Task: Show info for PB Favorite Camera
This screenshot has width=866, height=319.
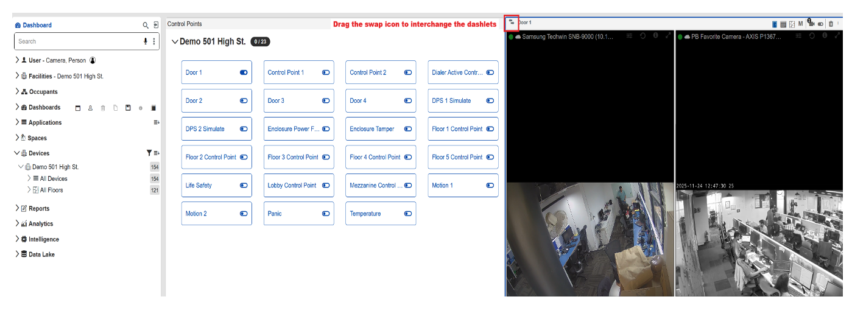Action: click(825, 36)
